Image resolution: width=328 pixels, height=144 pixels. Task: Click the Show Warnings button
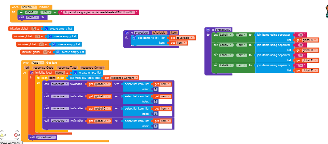pos(11,142)
